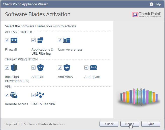Click the Anti-Spam label text

tap(92, 77)
